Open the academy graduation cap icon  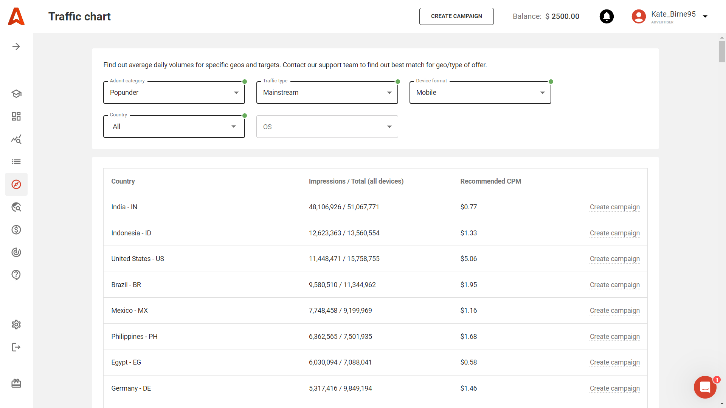(16, 94)
